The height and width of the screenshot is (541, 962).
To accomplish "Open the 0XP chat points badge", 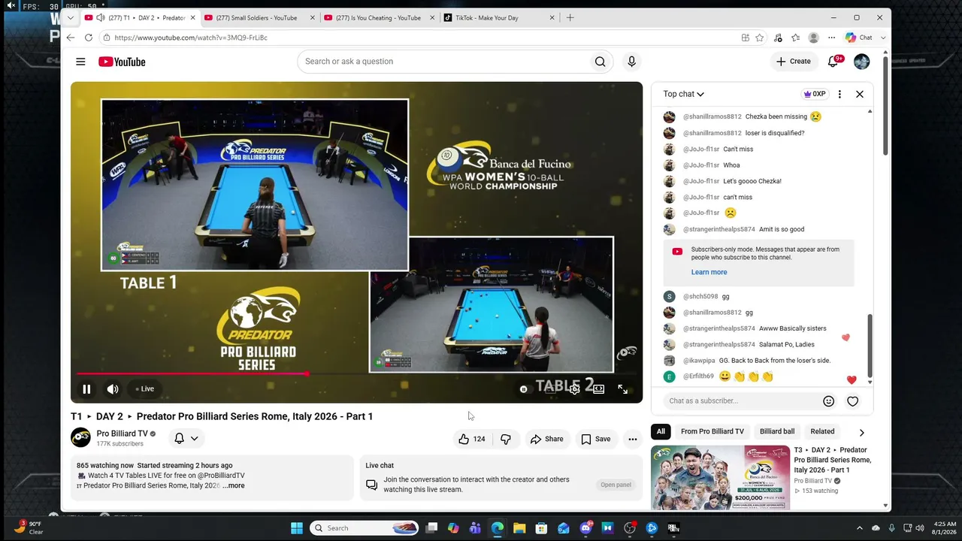I will [x=815, y=94].
